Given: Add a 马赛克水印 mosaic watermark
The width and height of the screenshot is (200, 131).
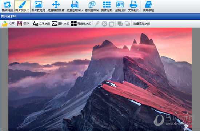Looking at the screenshot, I should tap(81, 24).
